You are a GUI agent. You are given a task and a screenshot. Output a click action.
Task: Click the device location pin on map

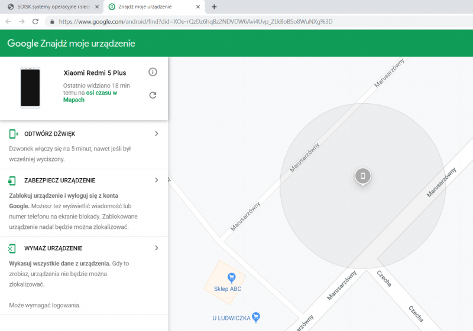[363, 176]
